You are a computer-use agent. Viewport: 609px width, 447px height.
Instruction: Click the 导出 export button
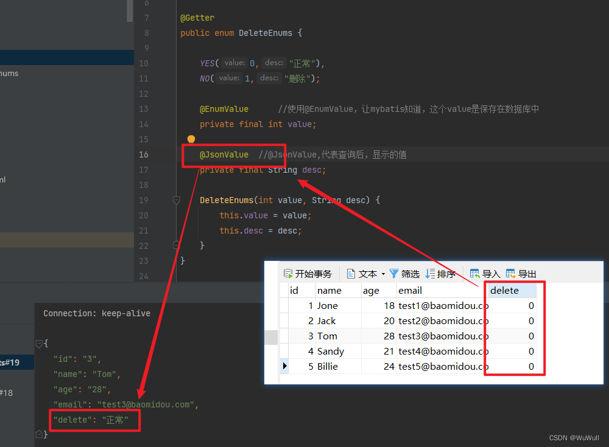tap(521, 274)
